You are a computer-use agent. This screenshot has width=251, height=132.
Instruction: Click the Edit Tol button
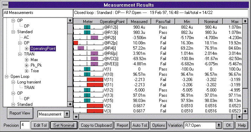40,125
